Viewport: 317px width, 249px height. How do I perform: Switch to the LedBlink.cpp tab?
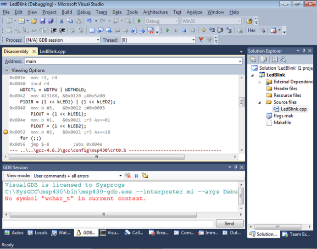pyautogui.click(x=53, y=51)
